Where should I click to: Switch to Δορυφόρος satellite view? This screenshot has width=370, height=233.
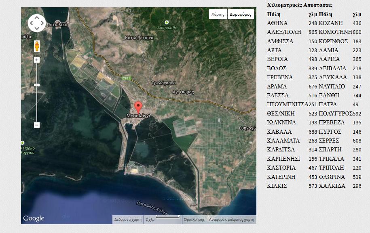(x=241, y=14)
